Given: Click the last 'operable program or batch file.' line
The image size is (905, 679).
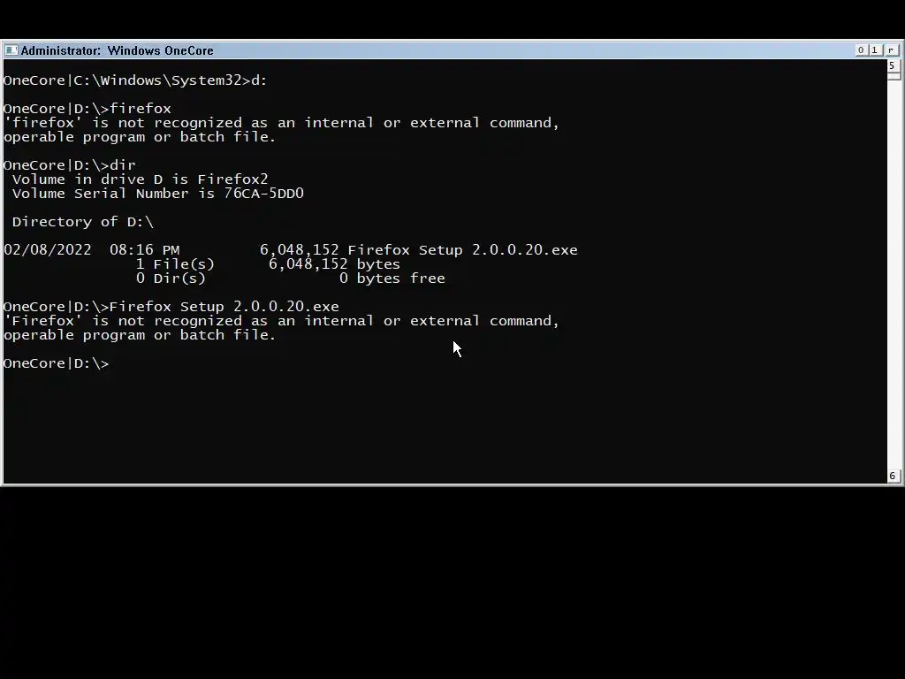Looking at the screenshot, I should [x=140, y=335].
